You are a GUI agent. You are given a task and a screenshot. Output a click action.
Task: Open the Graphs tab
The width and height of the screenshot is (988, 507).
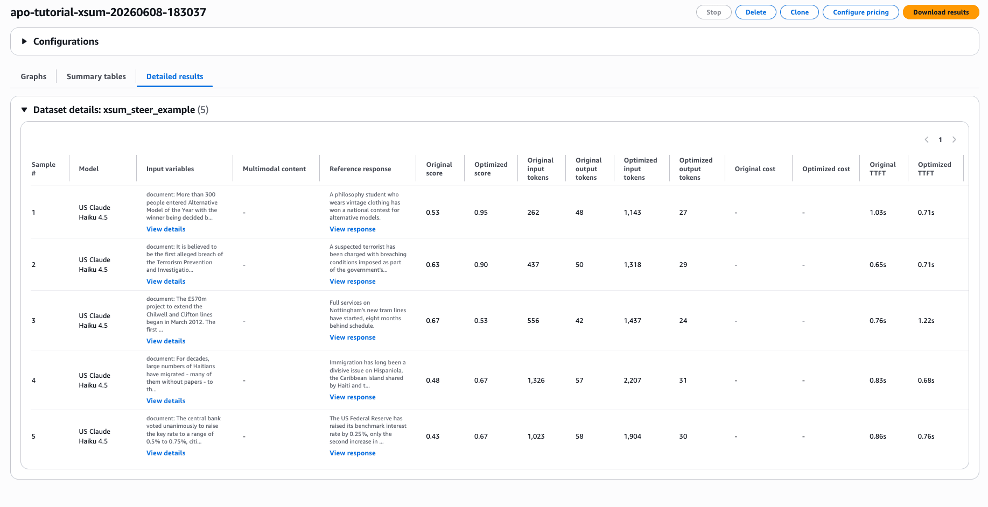tap(33, 76)
